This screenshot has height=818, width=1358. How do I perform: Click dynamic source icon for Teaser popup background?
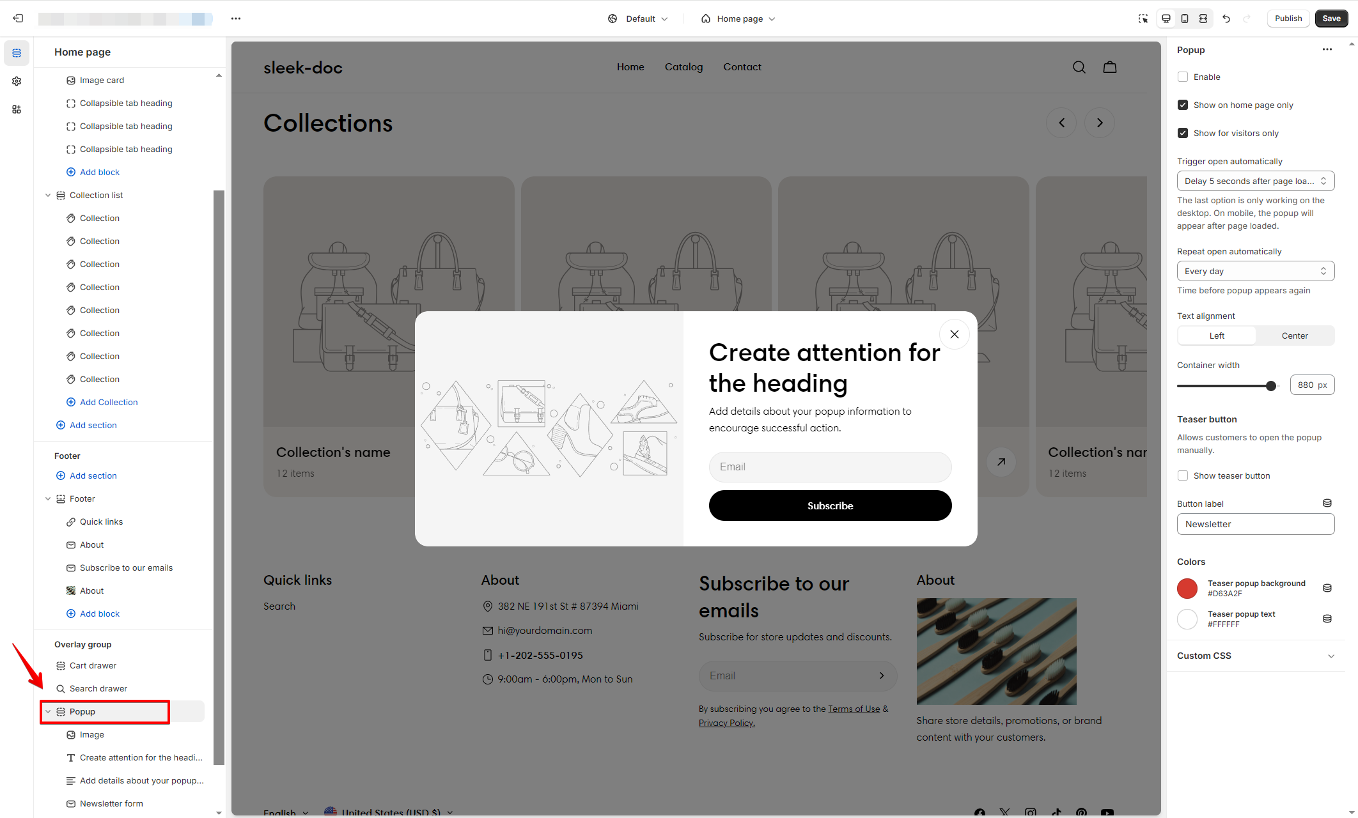coord(1327,588)
